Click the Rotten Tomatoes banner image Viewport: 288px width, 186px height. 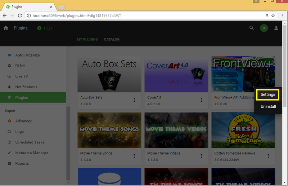243,130
